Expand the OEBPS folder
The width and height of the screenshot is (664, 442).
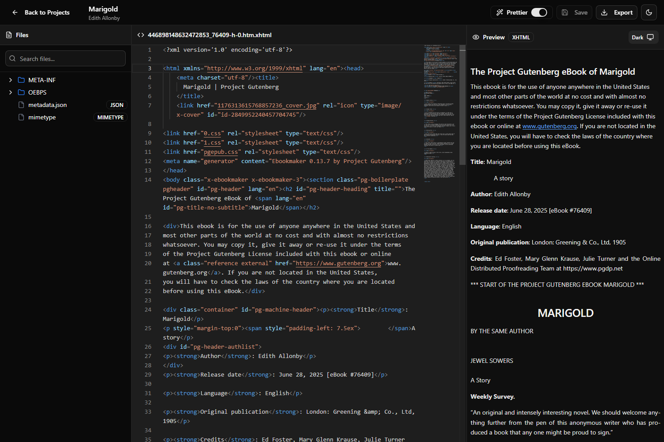point(10,92)
